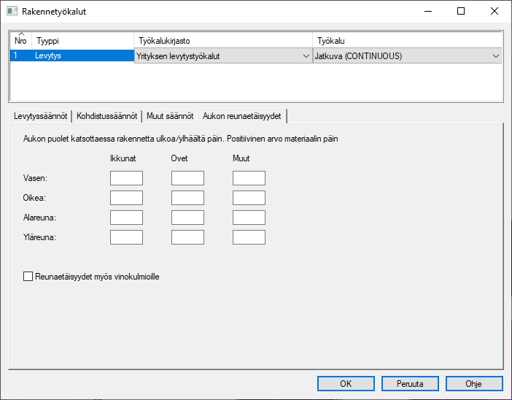Close the Rakennetyökalut dialog window
The image size is (512, 400).
(494, 12)
